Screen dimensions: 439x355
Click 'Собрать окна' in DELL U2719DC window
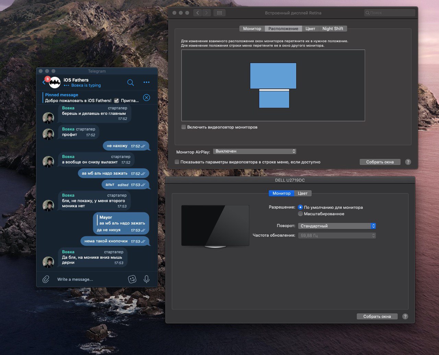point(377,317)
